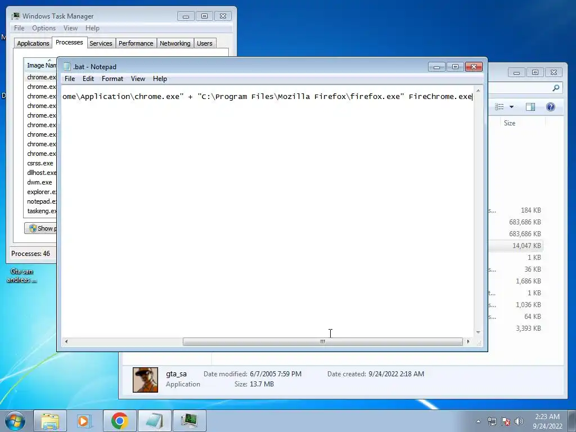The height and width of the screenshot is (432, 576).
Task: Switch to the Applications tab
Action: click(x=33, y=43)
